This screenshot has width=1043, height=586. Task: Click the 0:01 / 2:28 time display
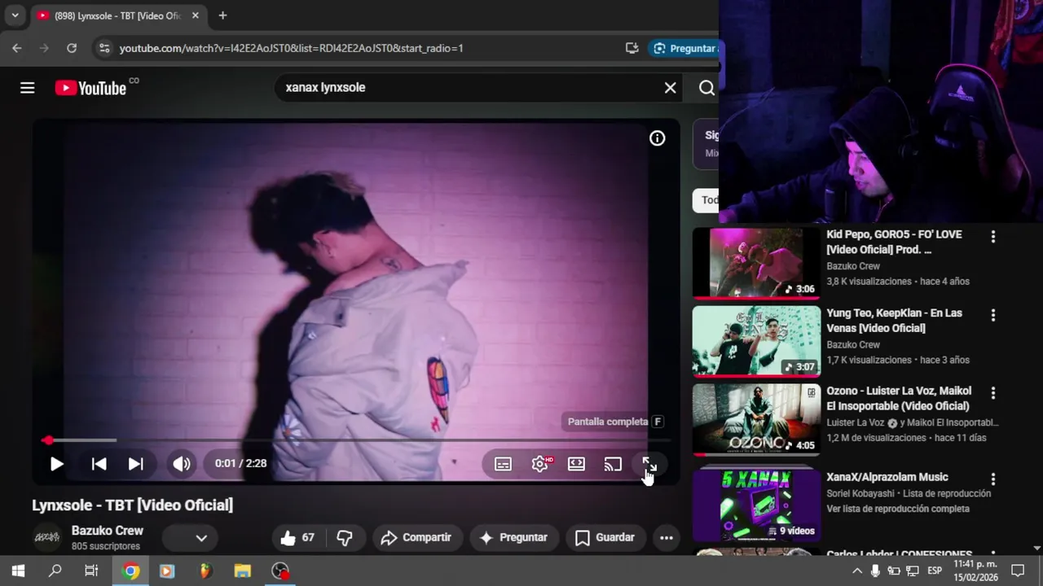240,463
